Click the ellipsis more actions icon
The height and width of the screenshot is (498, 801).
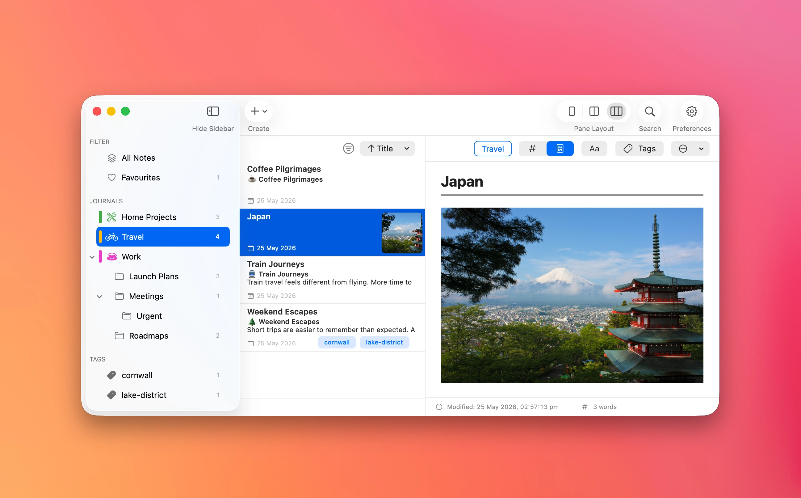(x=683, y=149)
